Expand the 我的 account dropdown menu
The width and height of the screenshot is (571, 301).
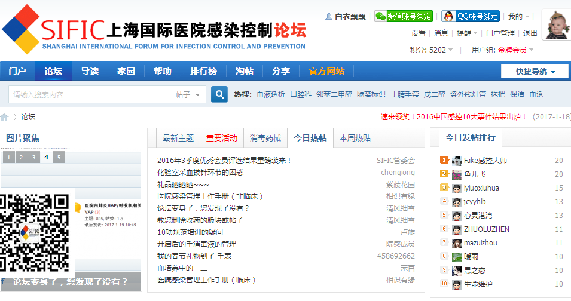(518, 16)
